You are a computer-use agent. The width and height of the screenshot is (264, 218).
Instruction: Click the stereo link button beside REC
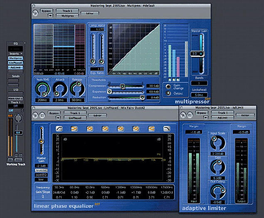point(10,159)
